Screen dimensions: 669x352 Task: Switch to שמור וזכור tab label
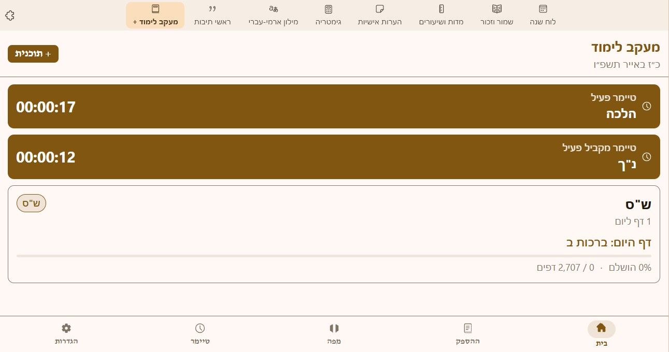point(497,22)
